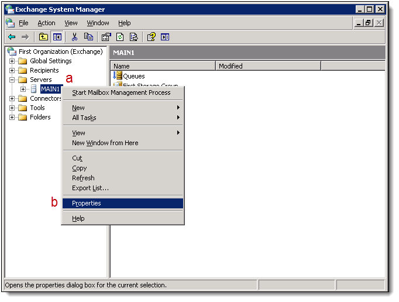Viewport: 399px width, 302px height.
Task: Click the Properties toolbar icon
Action: pyautogui.click(x=106, y=37)
